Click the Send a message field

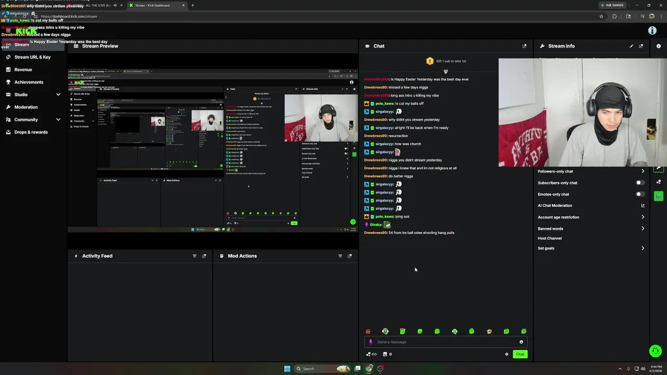446,342
